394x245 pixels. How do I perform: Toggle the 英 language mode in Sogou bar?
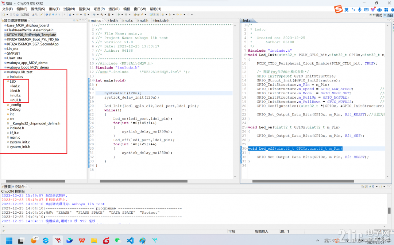pyautogui.click(x=346, y=9)
